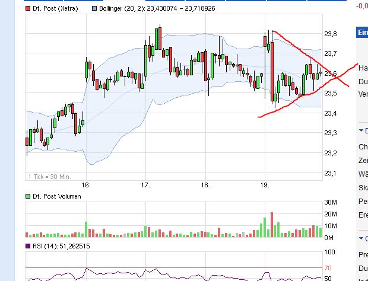Click the tallest red volume bar above 20M
The height and width of the screenshot is (281, 368).
pyautogui.click(x=272, y=225)
